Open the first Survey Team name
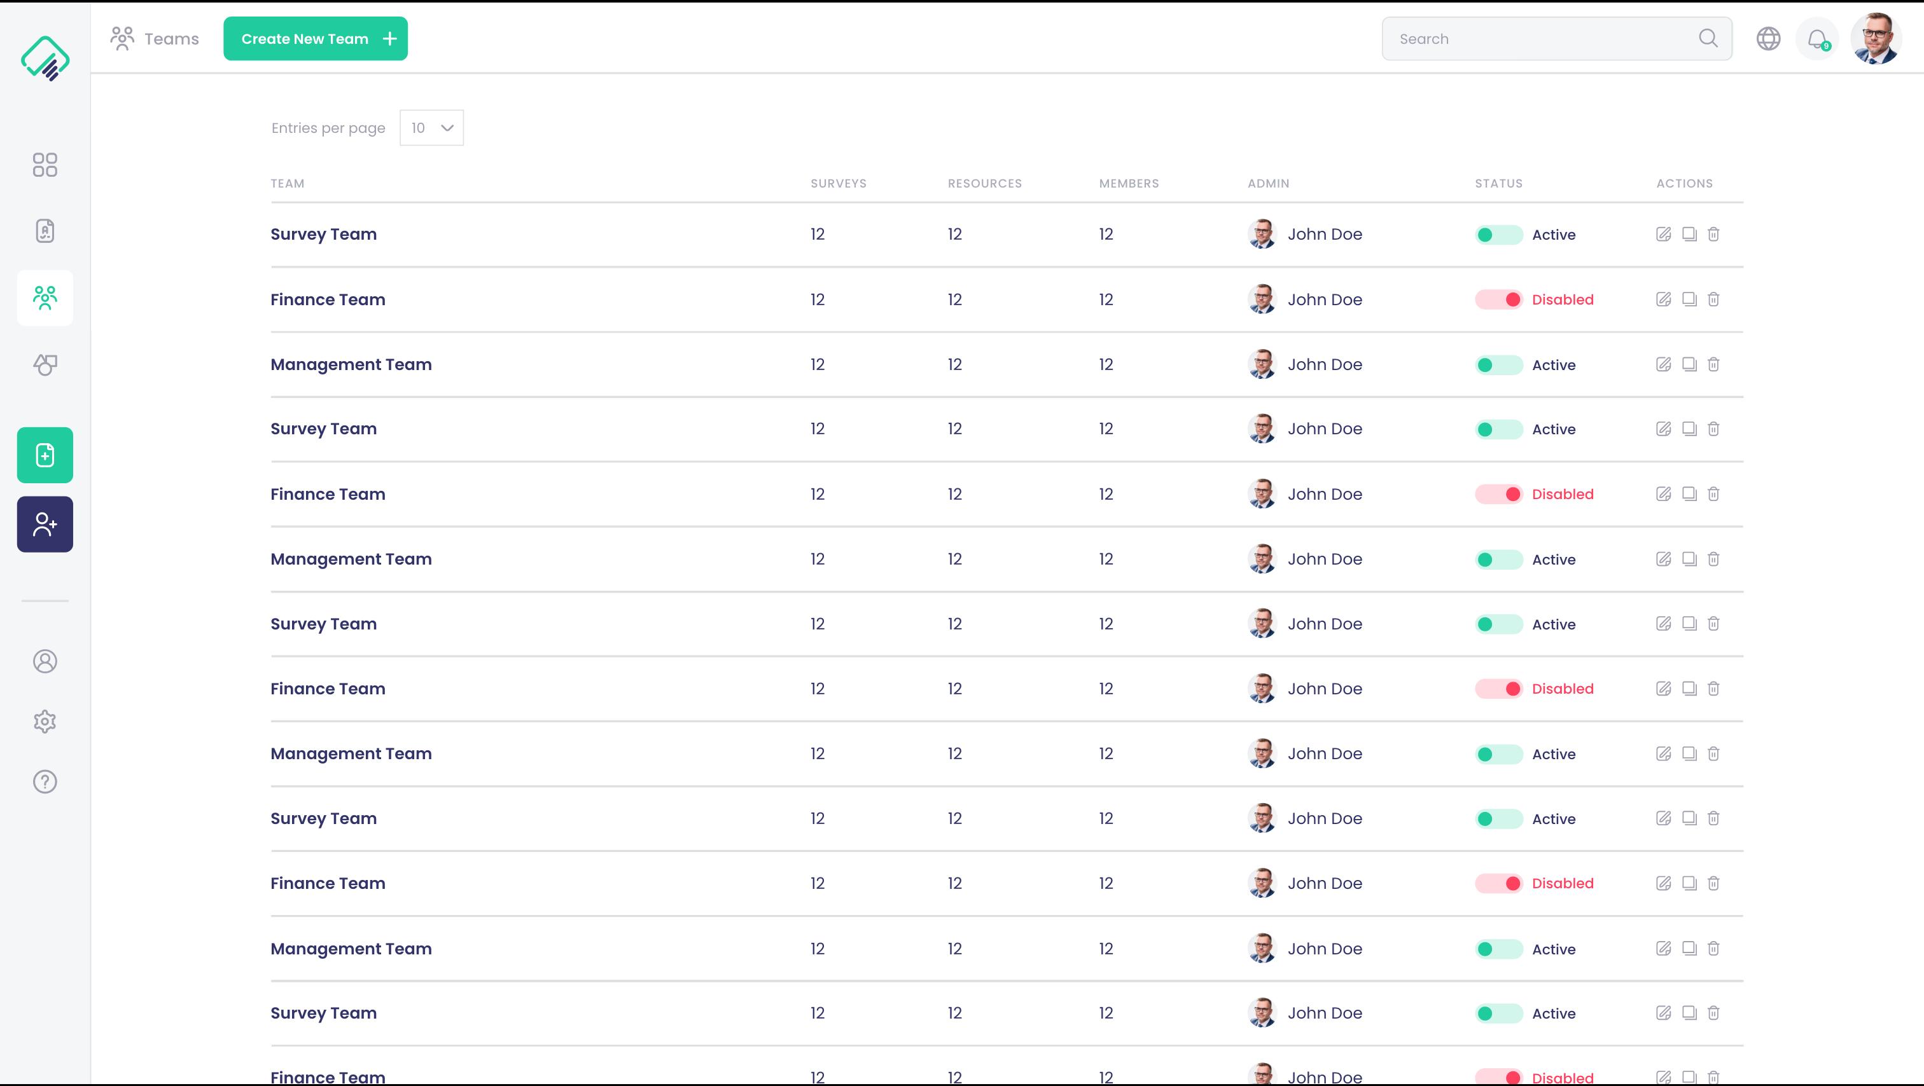 323,235
